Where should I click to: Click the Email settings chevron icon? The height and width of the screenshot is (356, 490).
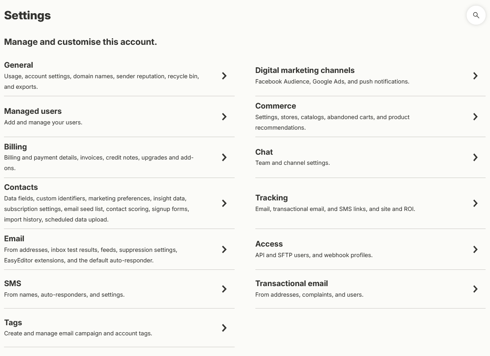pyautogui.click(x=224, y=249)
